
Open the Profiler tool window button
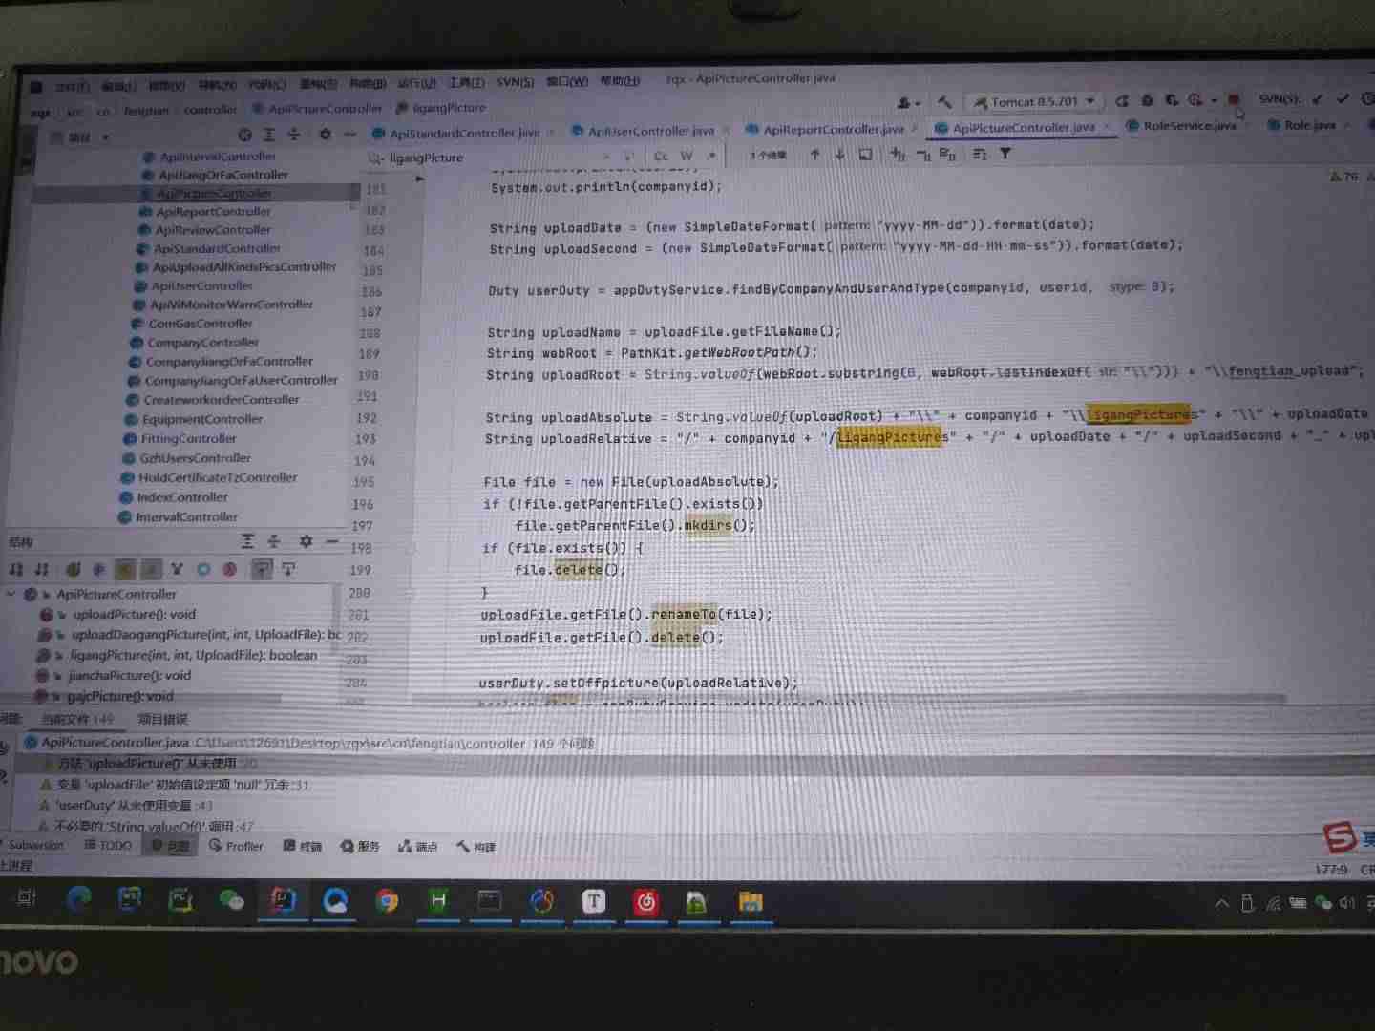(x=236, y=846)
